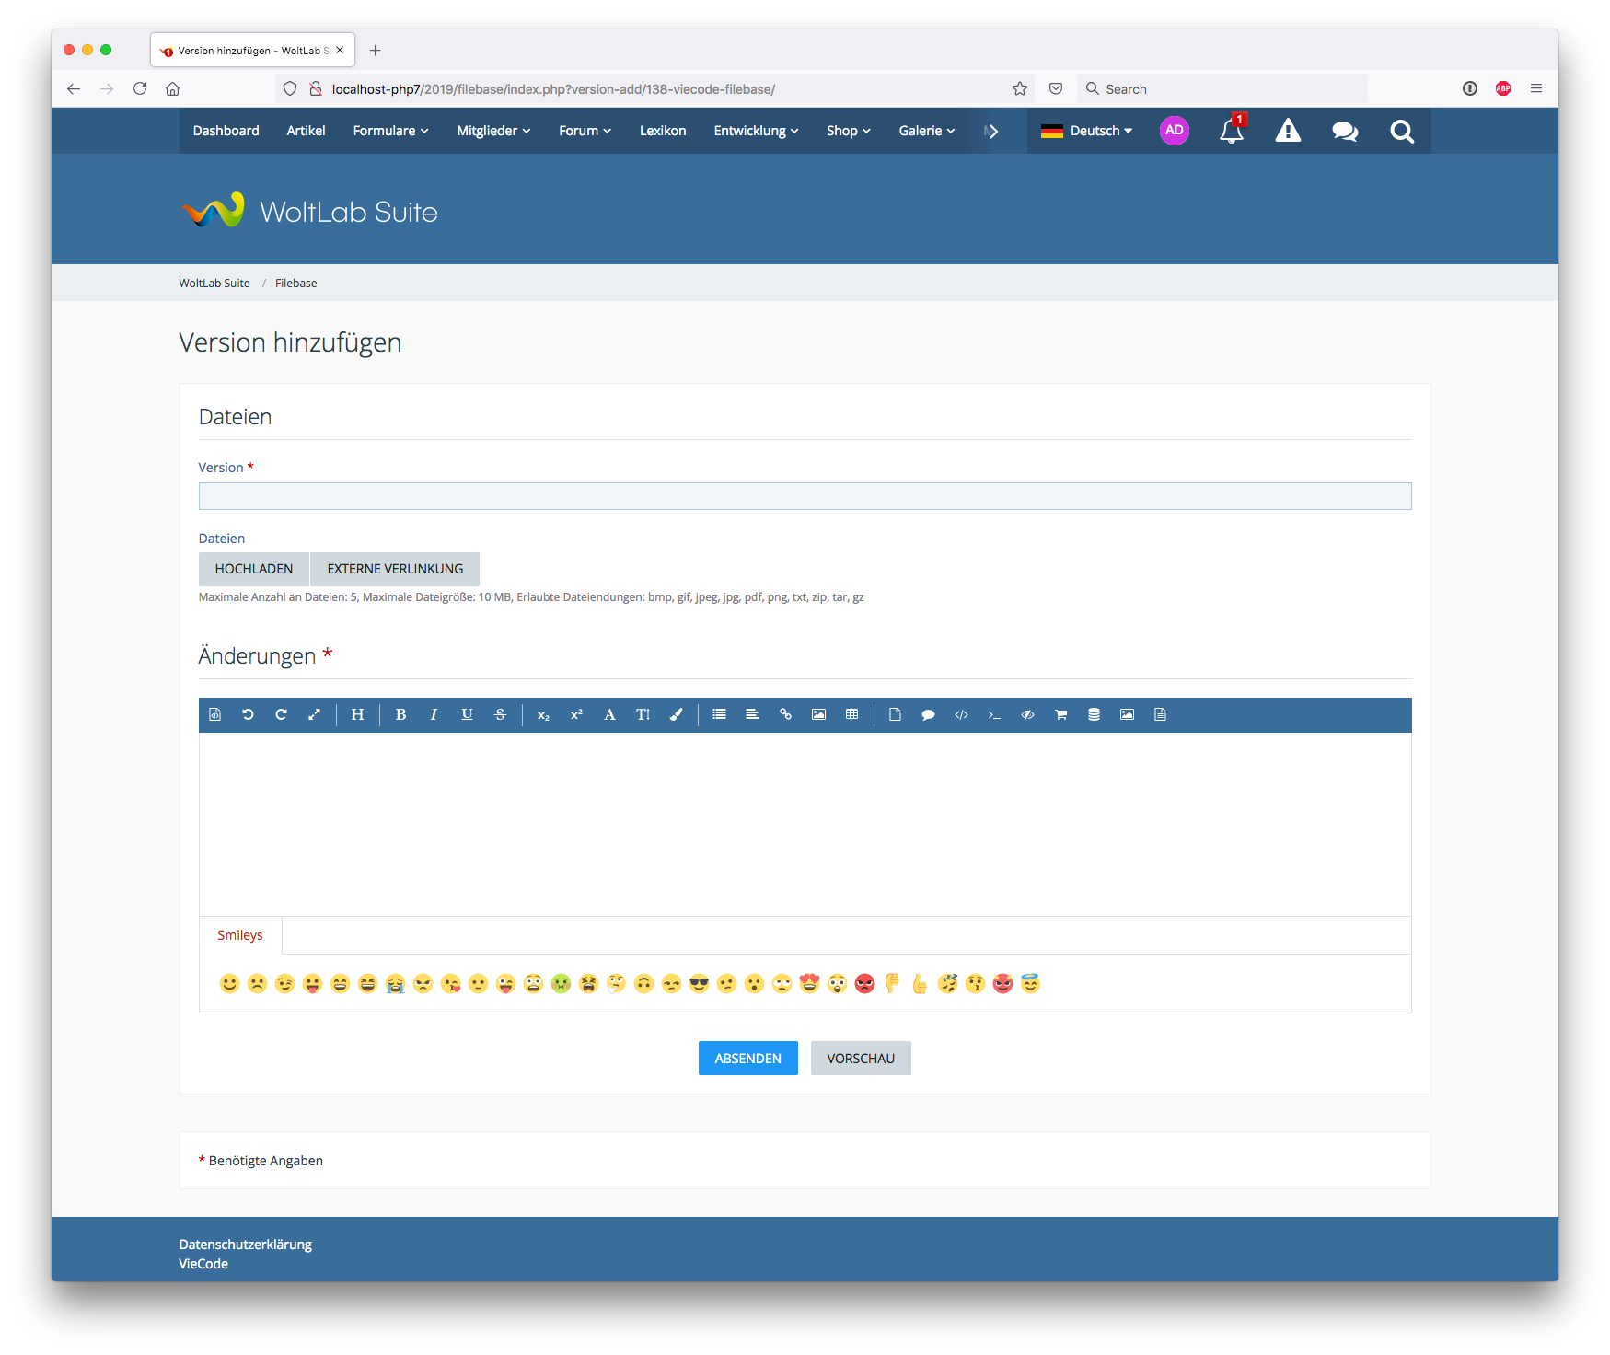
Task: Click the fullscreen expand editor icon
Action: [314, 714]
